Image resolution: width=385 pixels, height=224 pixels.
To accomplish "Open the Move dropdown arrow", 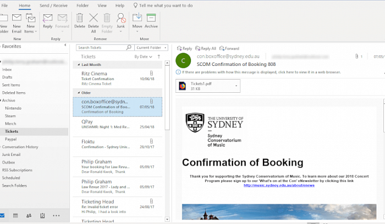I will (137, 31).
